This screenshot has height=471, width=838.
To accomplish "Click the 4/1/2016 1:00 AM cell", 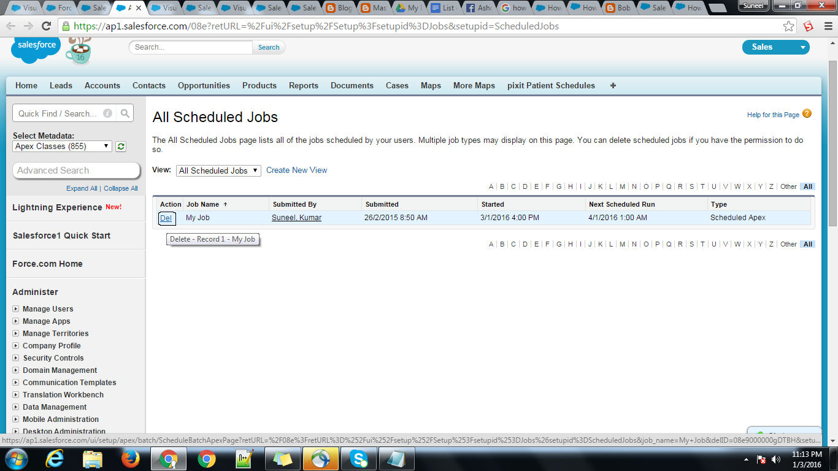I will point(618,218).
